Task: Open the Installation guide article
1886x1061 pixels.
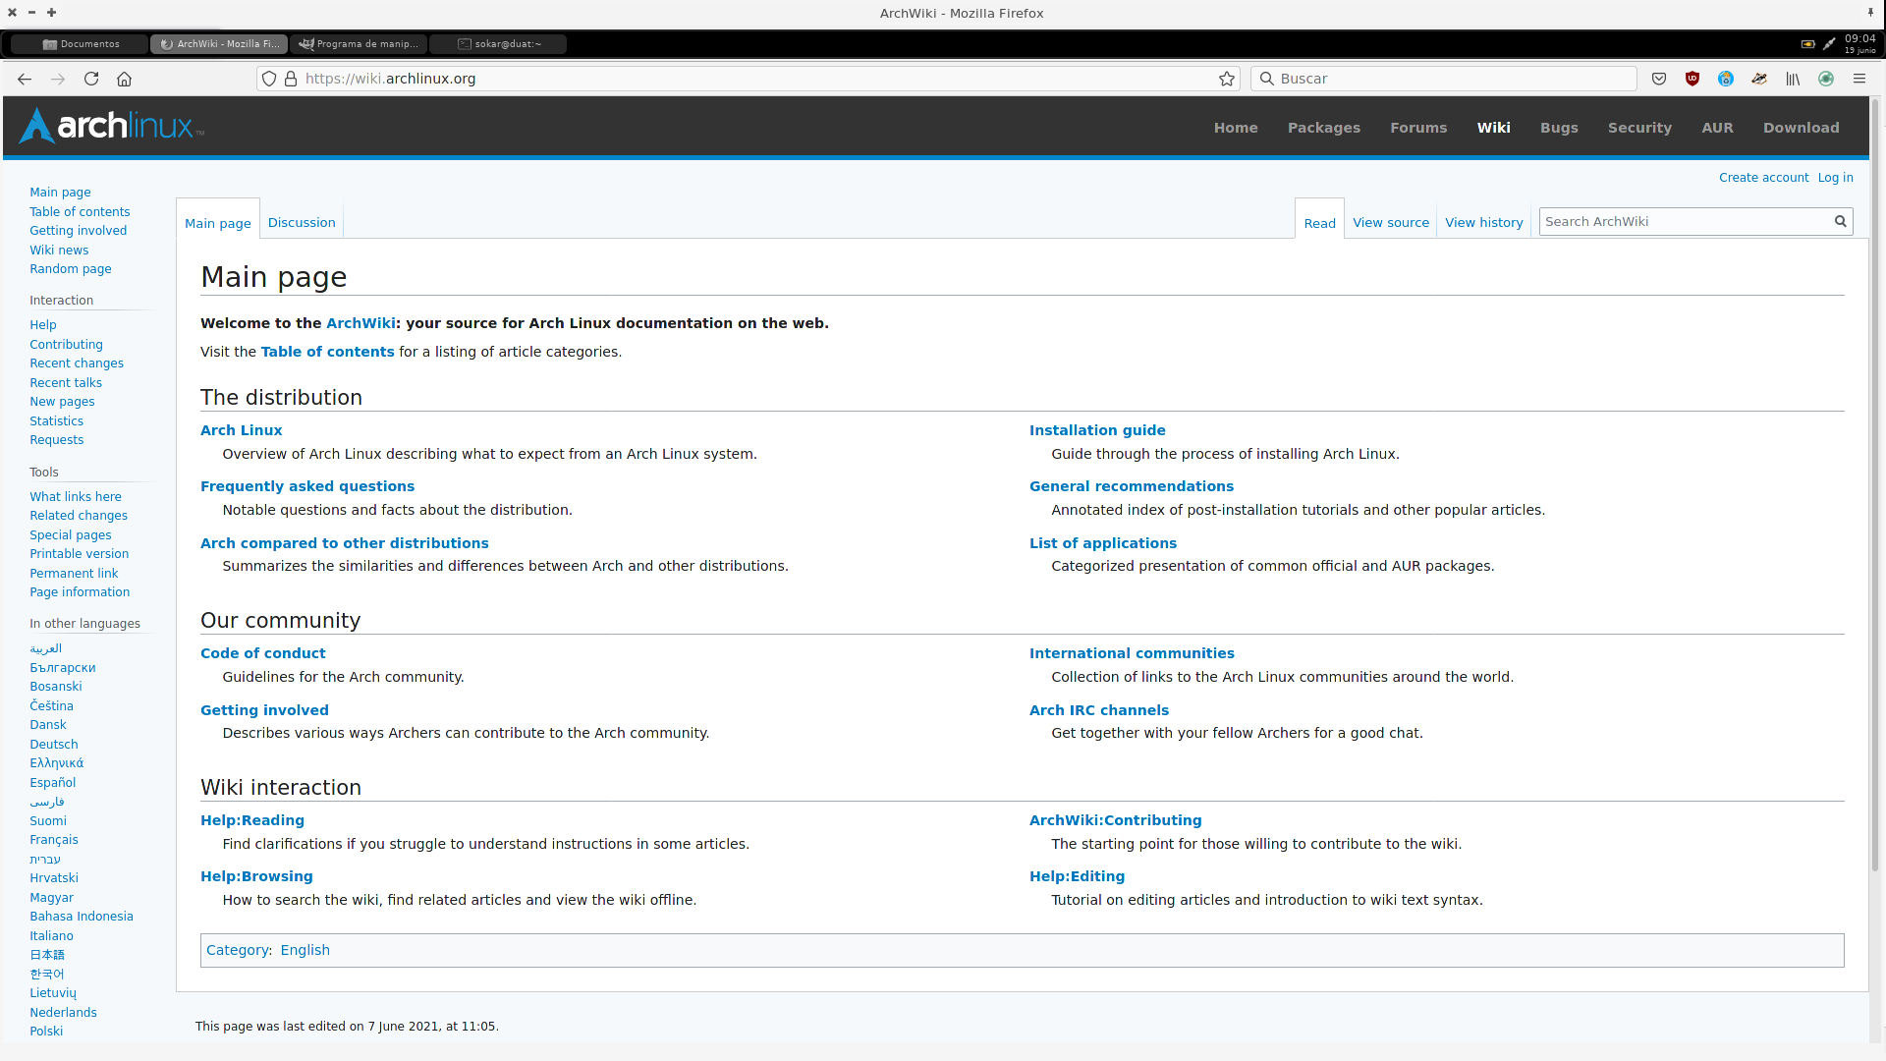Action: (x=1097, y=430)
